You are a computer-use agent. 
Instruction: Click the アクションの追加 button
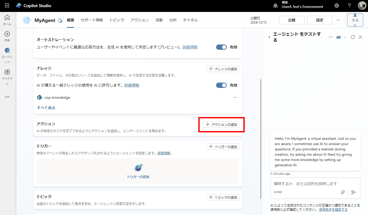pyautogui.click(x=221, y=124)
